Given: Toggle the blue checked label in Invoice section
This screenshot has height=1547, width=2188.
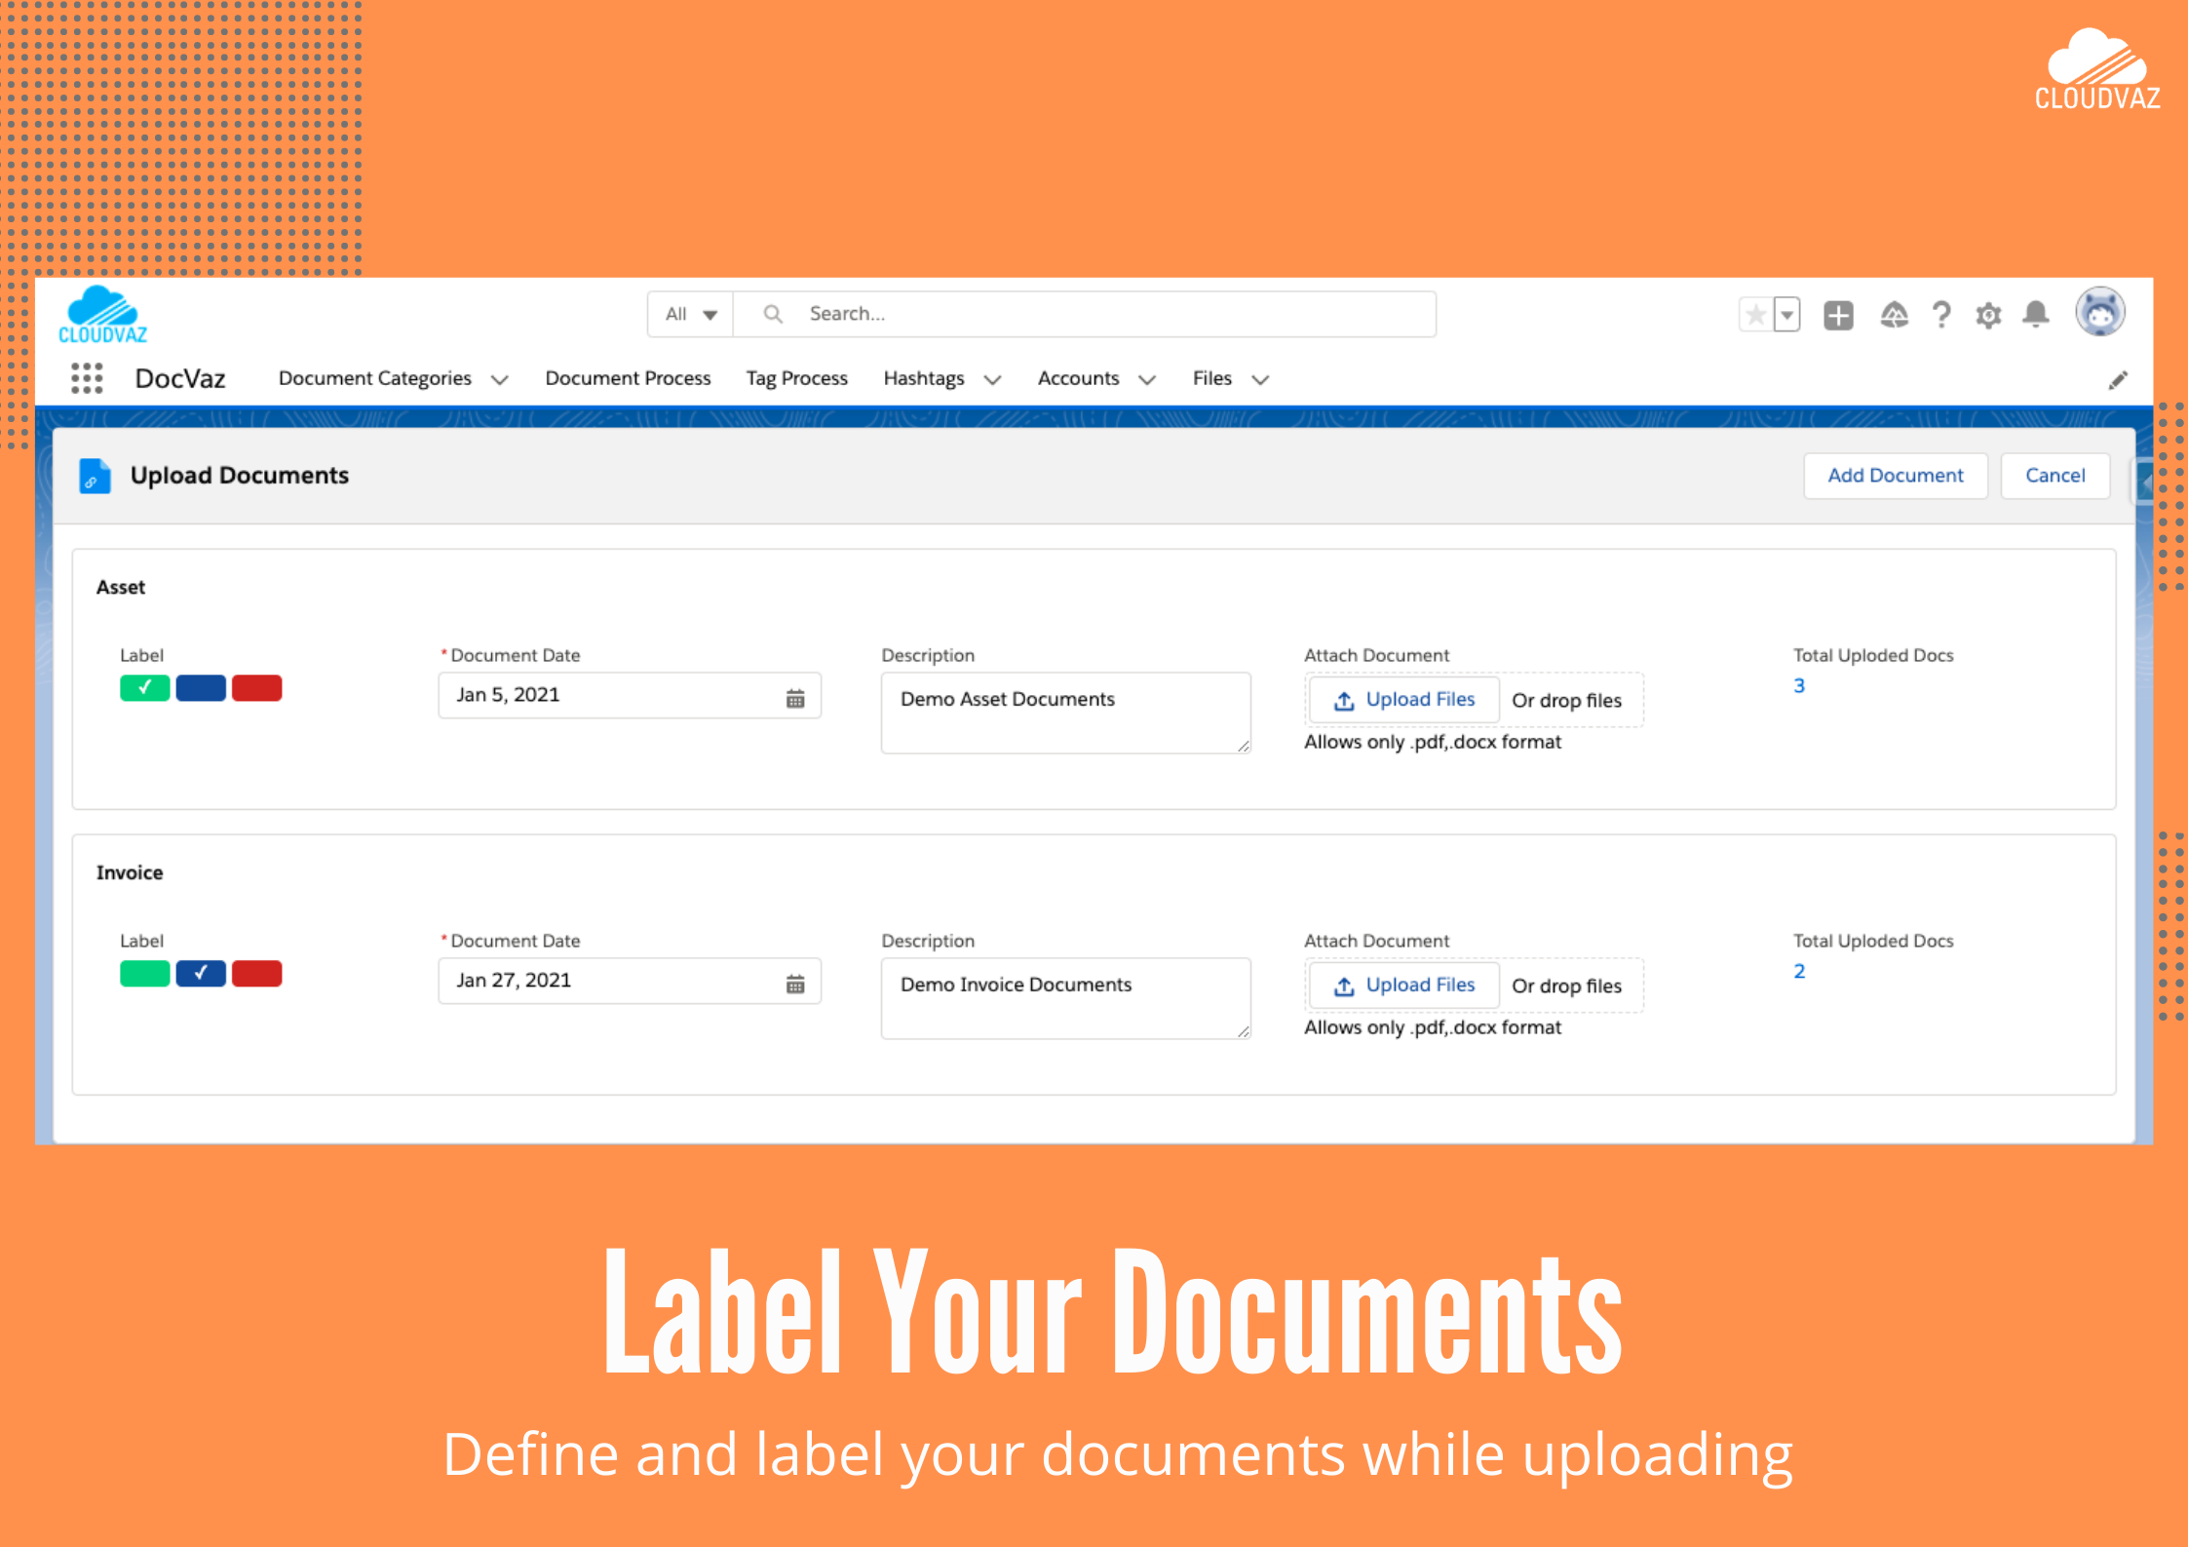Looking at the screenshot, I should tap(201, 973).
